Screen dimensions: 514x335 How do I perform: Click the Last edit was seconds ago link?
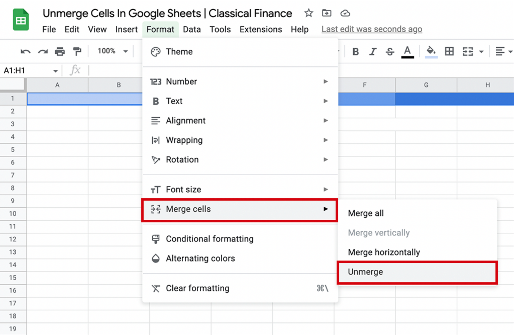point(372,29)
